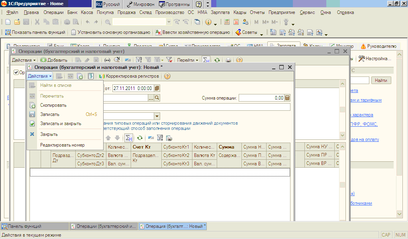Screen dimensions: 408x239
Task: Select Скопировать in Действия menu
Action: click(x=64, y=105)
